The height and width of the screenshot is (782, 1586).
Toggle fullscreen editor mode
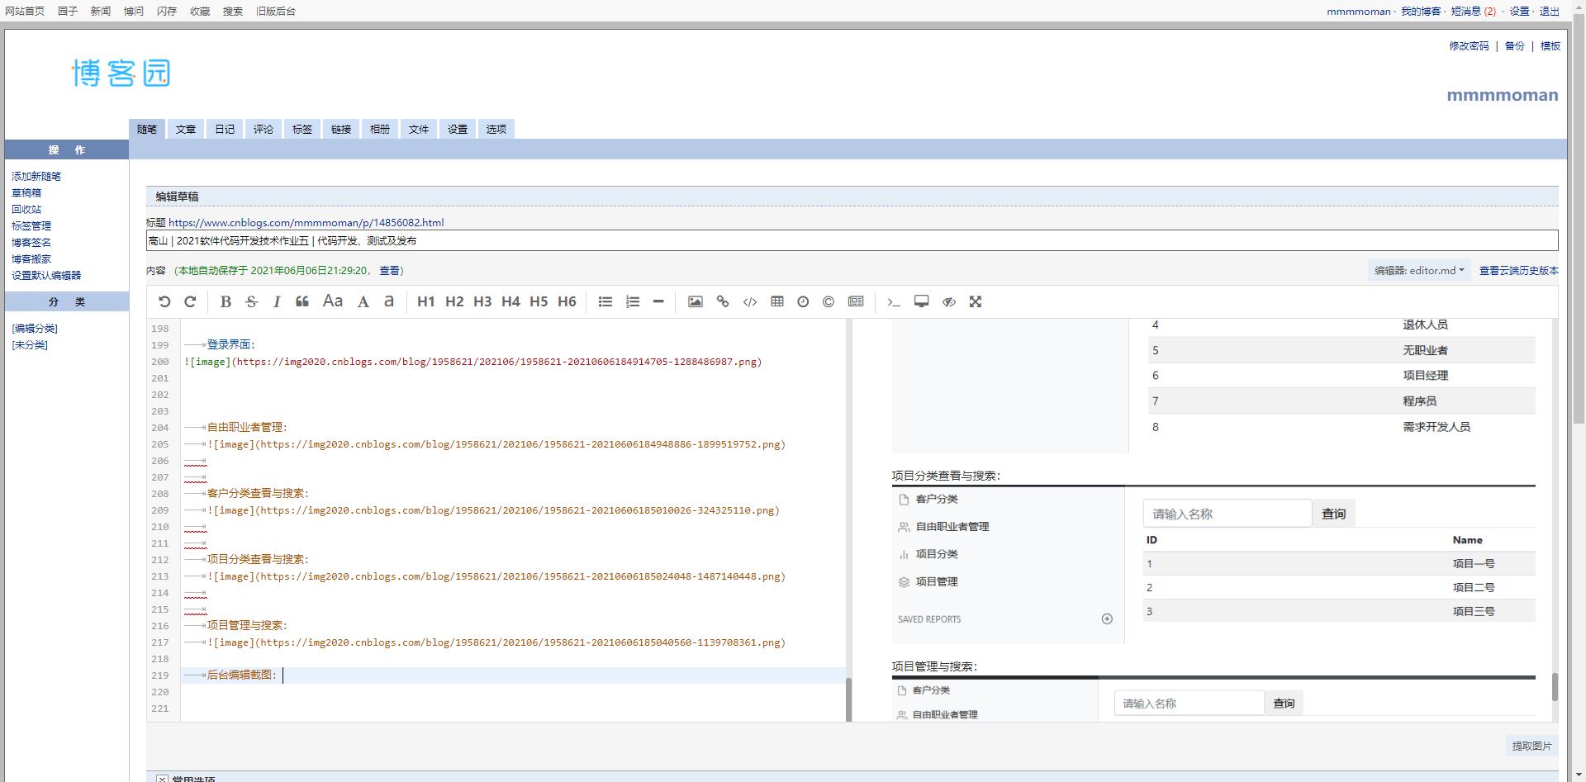[x=976, y=302]
